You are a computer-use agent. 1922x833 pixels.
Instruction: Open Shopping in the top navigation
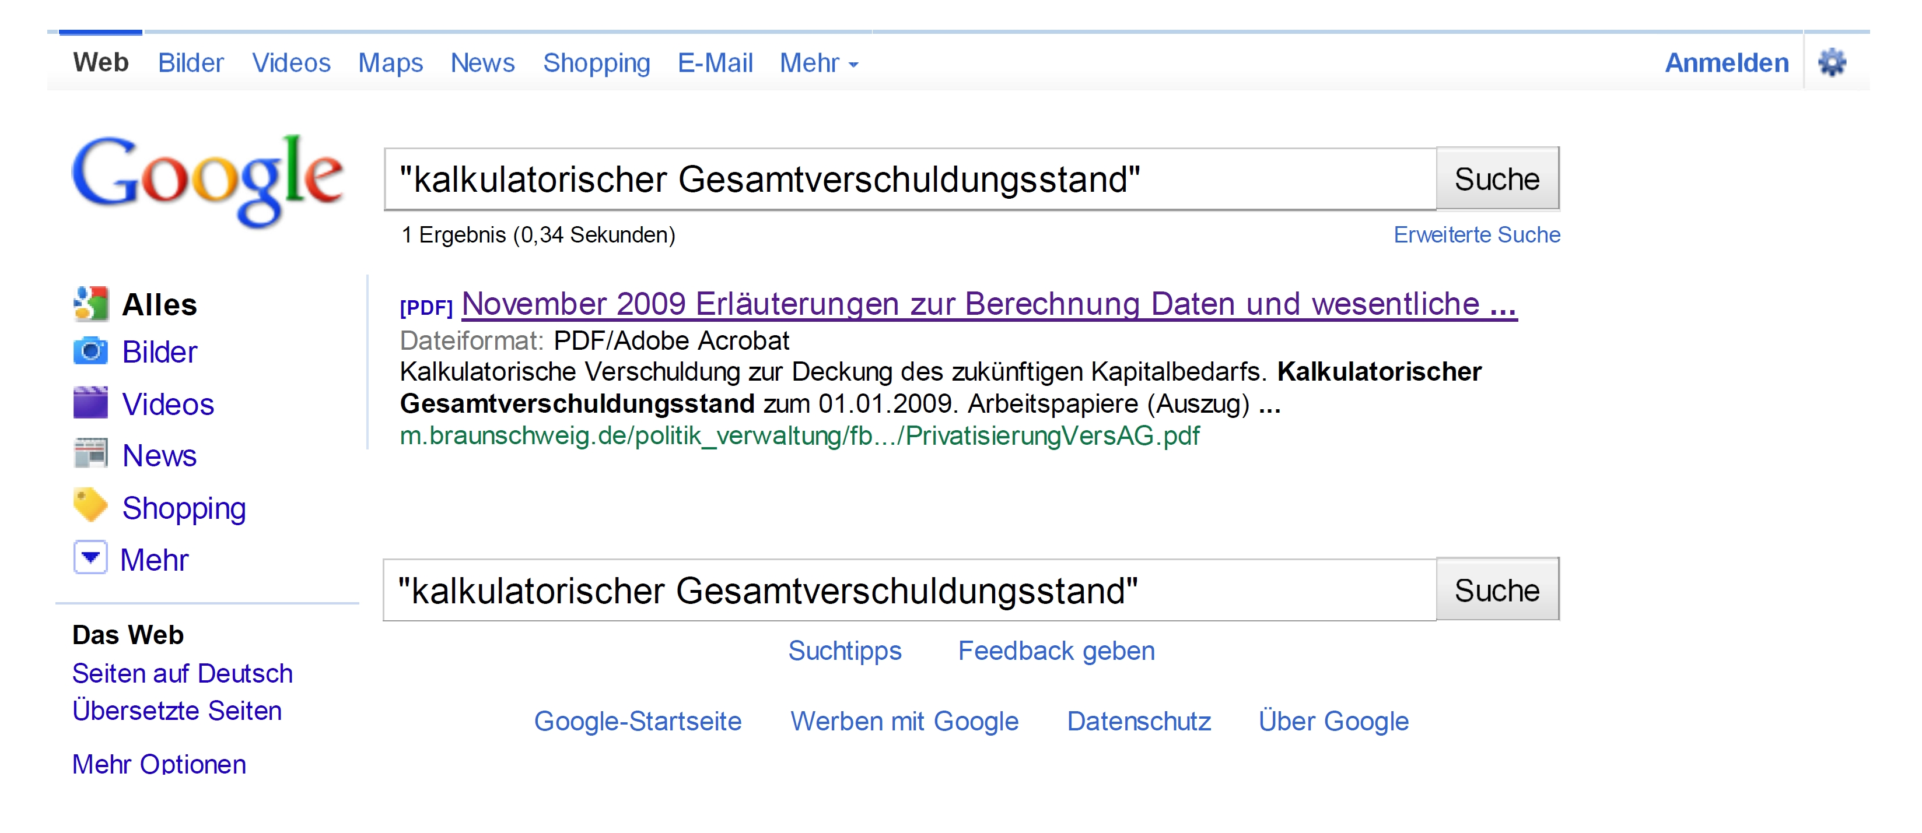[597, 64]
